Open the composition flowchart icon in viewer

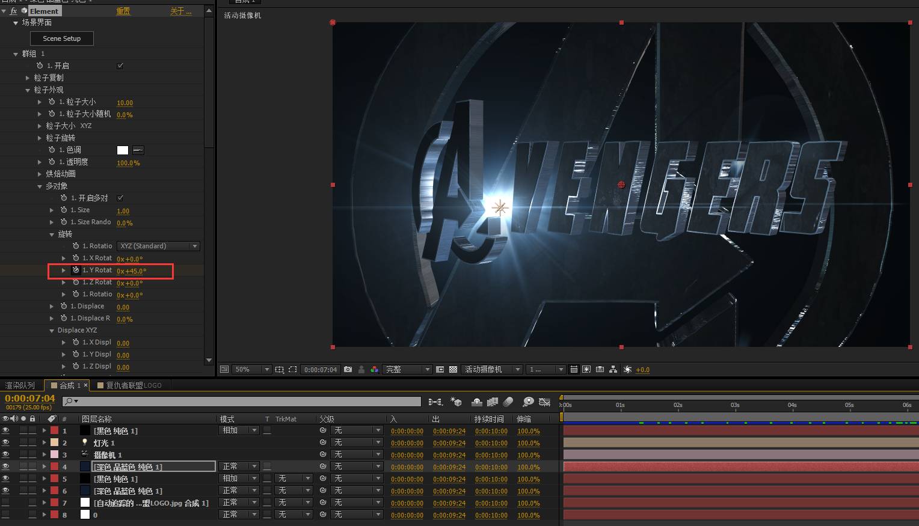pos(613,369)
